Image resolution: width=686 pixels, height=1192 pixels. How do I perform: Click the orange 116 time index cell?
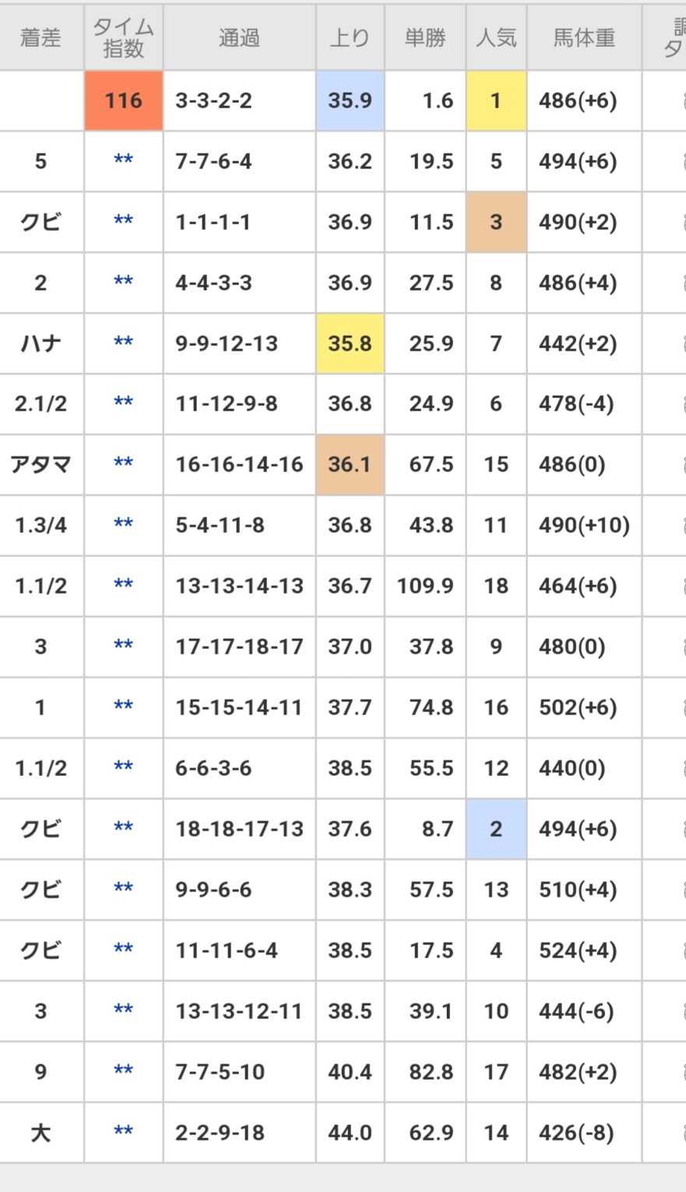[x=124, y=101]
